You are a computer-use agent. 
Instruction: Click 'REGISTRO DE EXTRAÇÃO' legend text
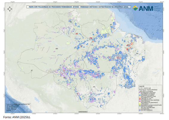pos(147,106)
